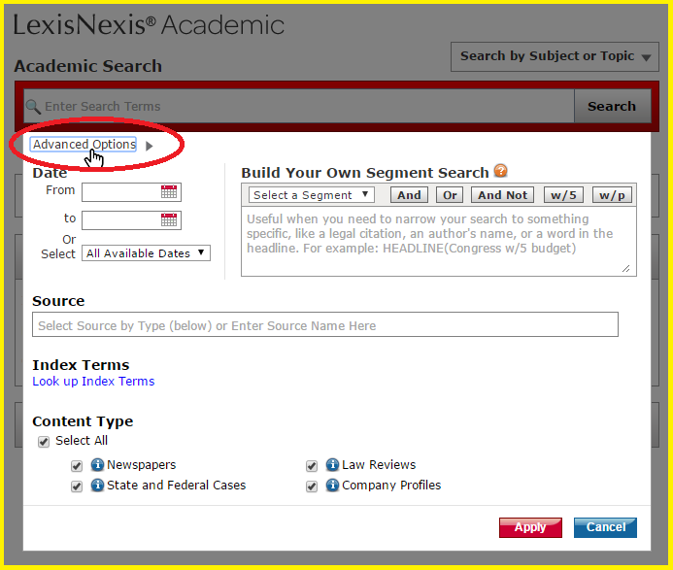
Task: Click the segment search text area
Action: [439, 242]
